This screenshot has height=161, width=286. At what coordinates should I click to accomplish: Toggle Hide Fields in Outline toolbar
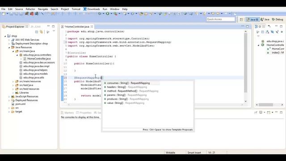(272, 32)
